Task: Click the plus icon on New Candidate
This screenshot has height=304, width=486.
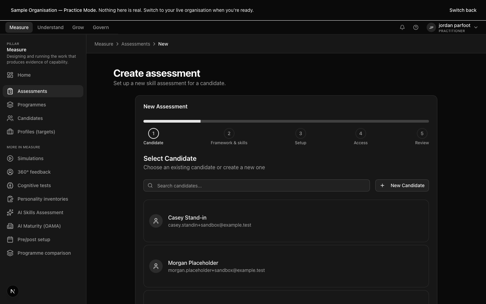Action: [x=382, y=185]
